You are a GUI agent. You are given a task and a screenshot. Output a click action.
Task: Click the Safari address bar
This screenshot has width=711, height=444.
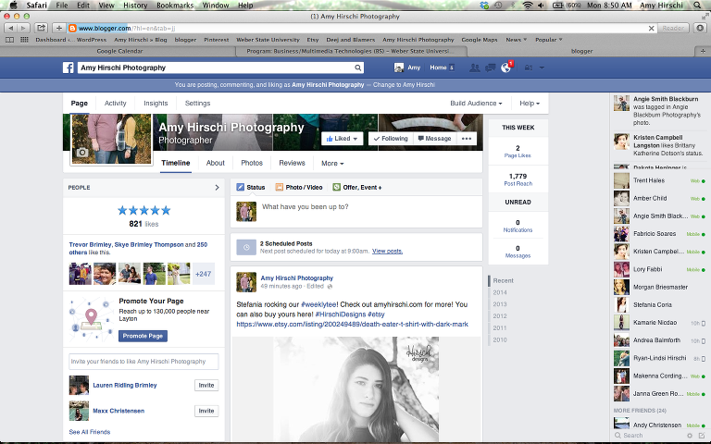pos(363,28)
